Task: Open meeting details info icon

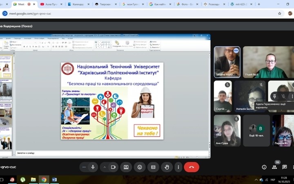Action: click(264, 167)
